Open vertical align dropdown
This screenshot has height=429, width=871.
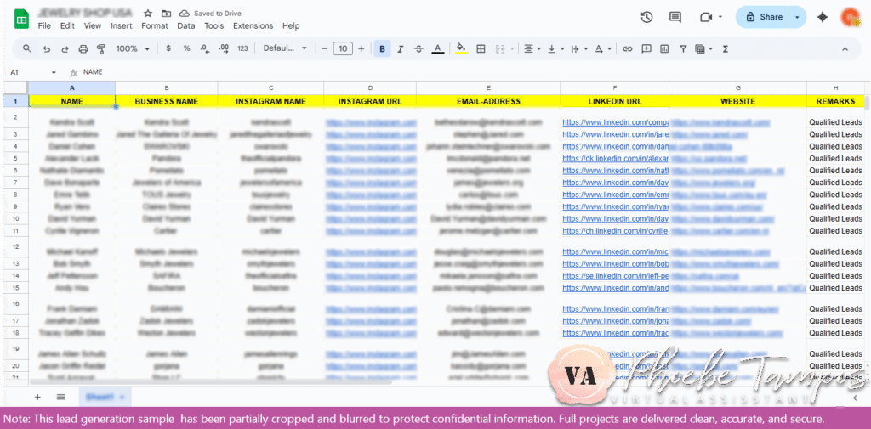click(x=555, y=48)
